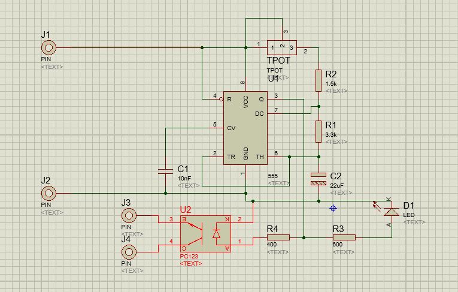Select the TPOT potentiometer symbol
This screenshot has height=292, width=458.
[x=282, y=47]
